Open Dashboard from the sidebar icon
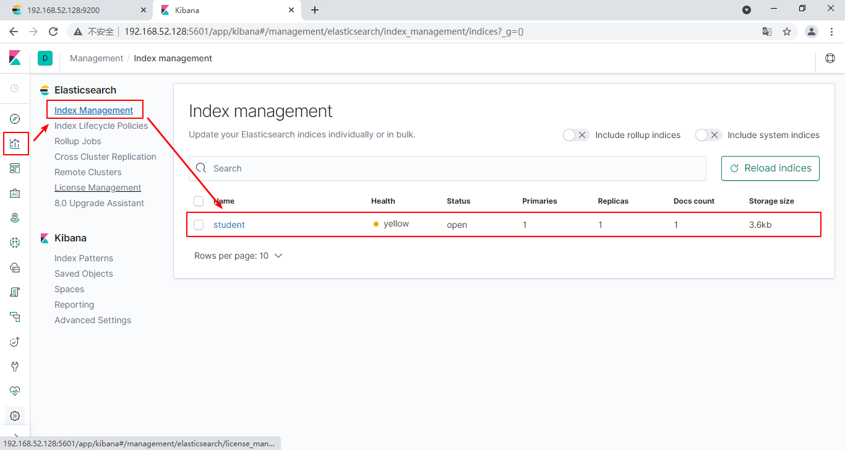This screenshot has height=450, width=845. pyautogui.click(x=15, y=168)
